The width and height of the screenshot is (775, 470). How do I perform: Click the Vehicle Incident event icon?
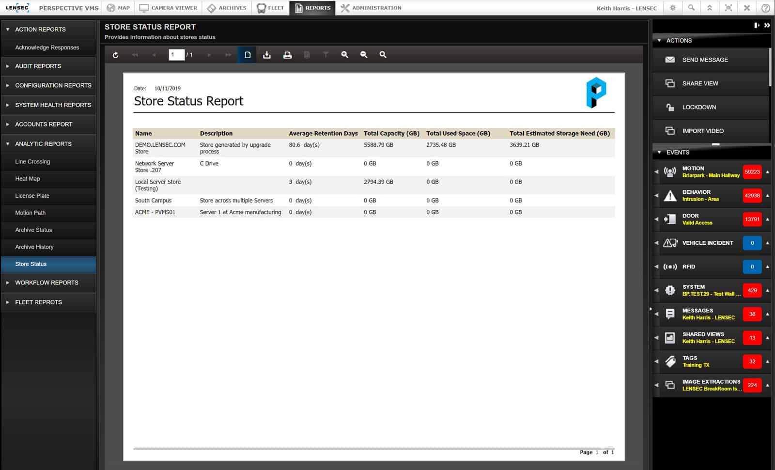(670, 243)
